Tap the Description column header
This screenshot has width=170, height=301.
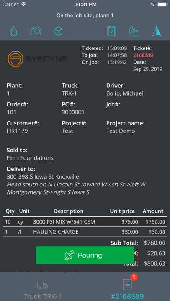coord(69,211)
